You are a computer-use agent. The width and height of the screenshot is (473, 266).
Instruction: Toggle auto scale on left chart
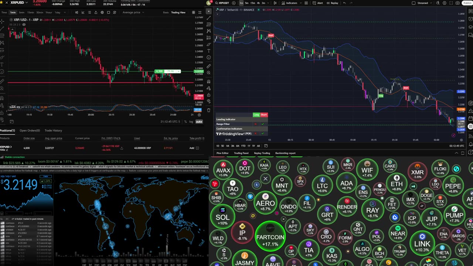pos(199,122)
